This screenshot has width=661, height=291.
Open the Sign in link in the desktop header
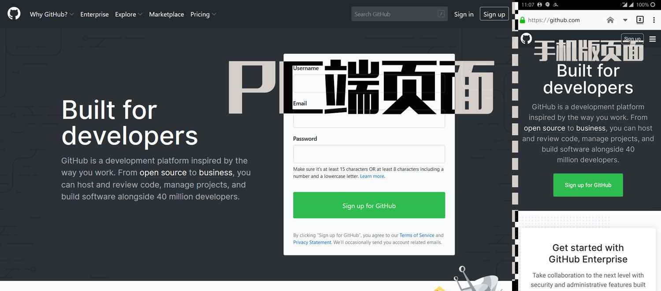[x=464, y=14]
